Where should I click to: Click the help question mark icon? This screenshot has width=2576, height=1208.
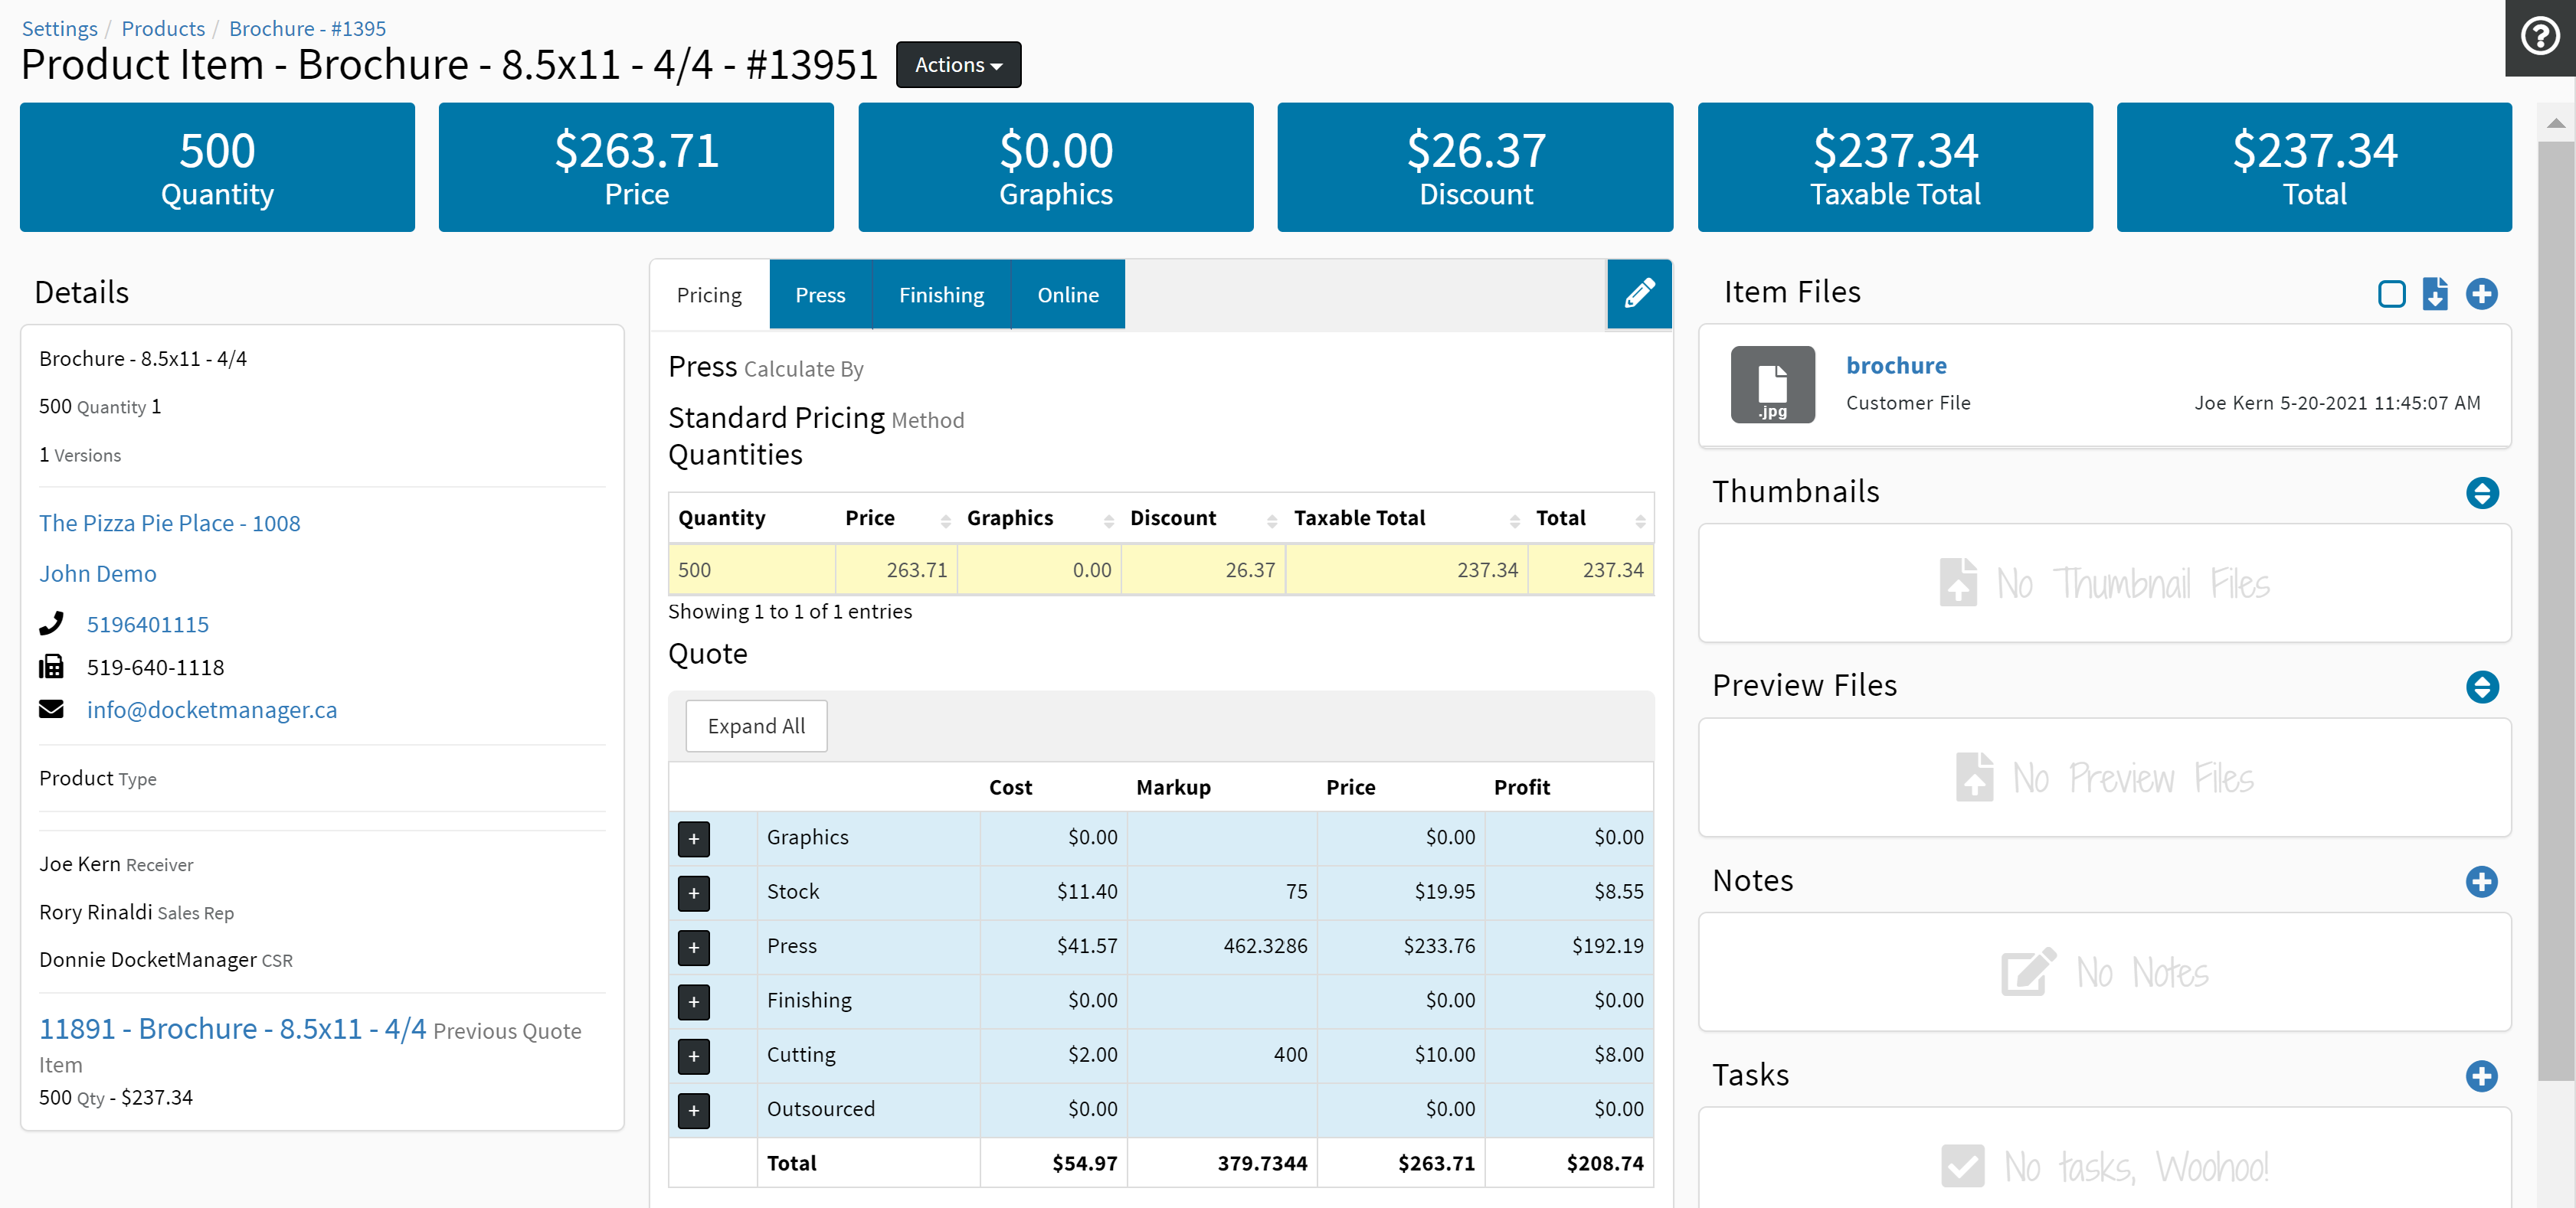click(x=2539, y=37)
